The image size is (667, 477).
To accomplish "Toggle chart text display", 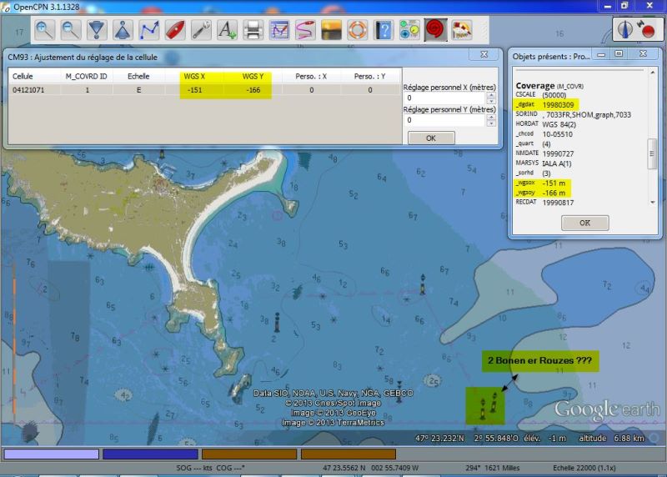I will [227, 30].
